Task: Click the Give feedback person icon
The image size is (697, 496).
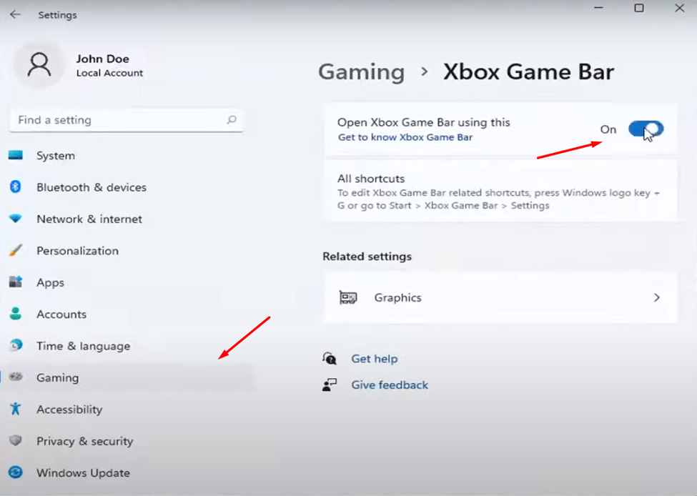Action: pyautogui.click(x=330, y=385)
